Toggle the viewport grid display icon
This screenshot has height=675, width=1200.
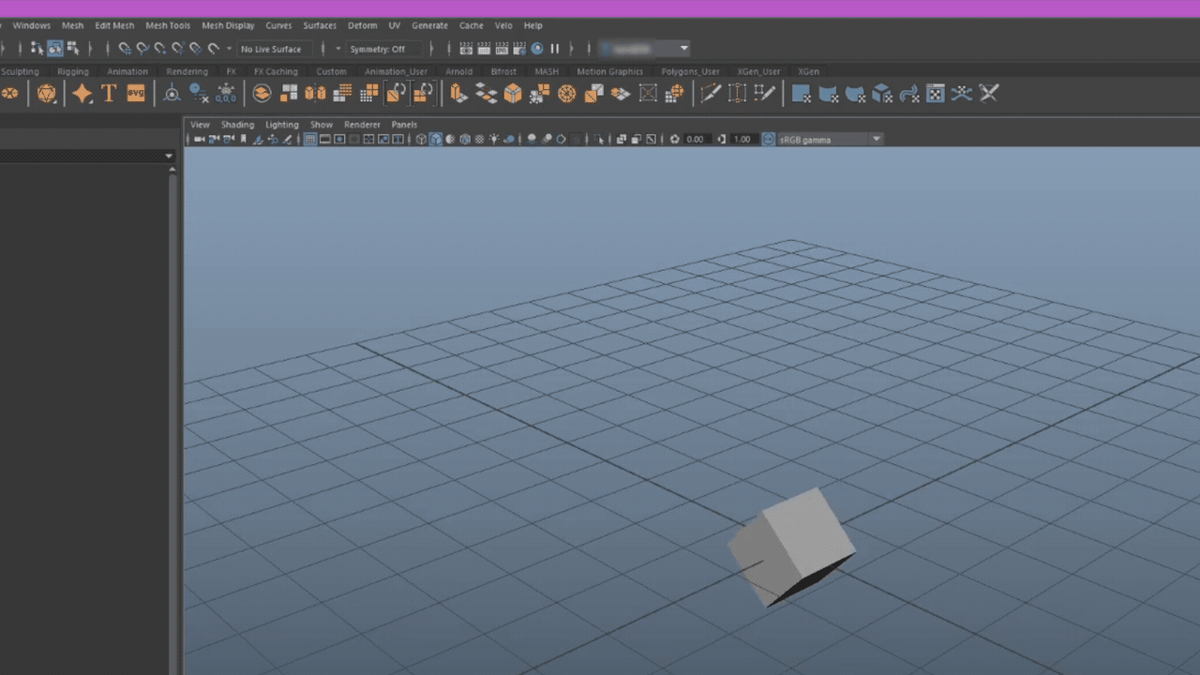point(310,139)
